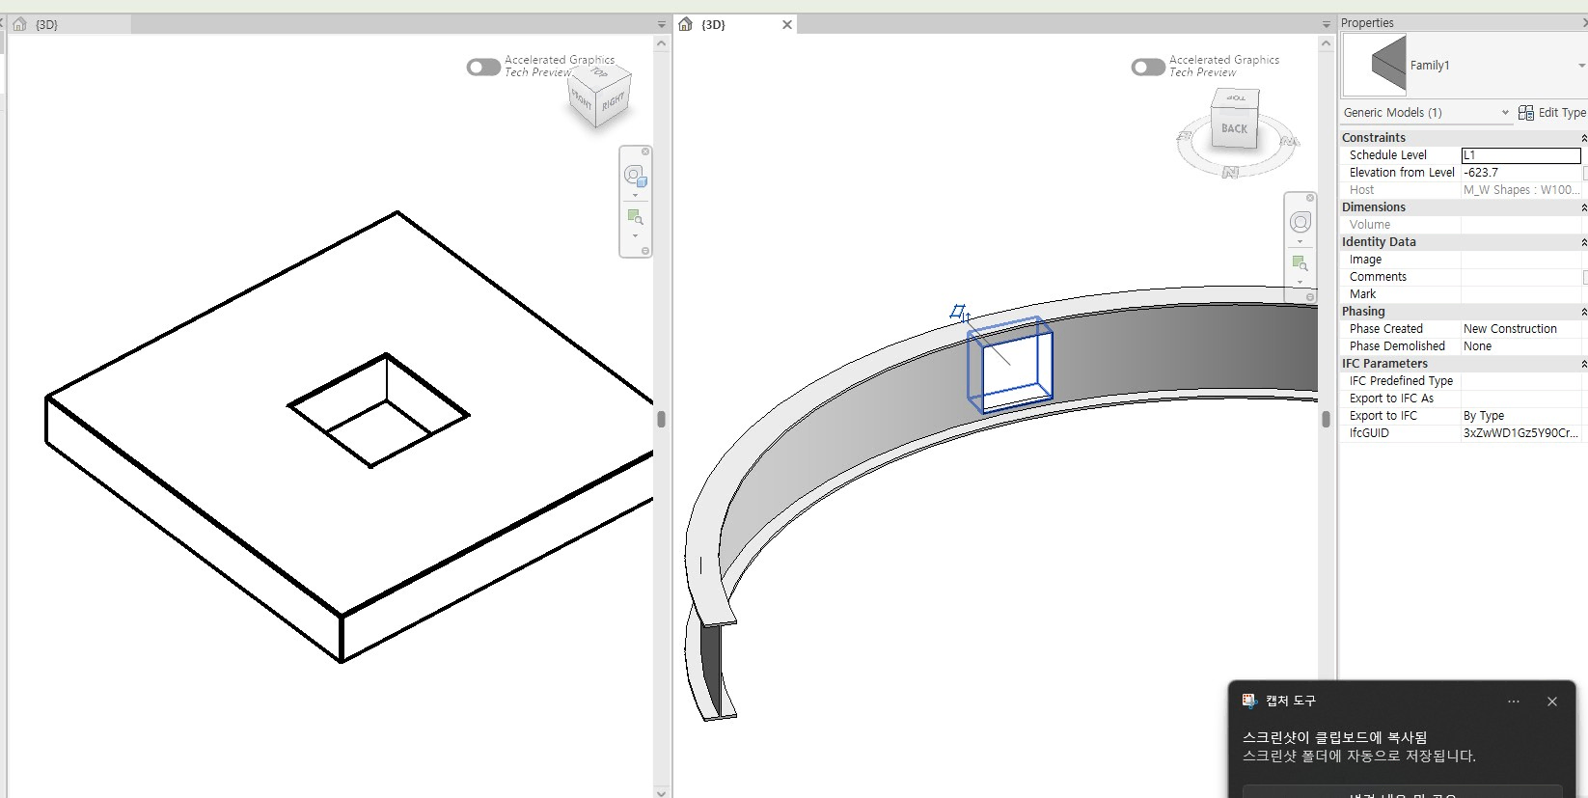Click the left view vertical scrollbar handle
The image size is (1588, 798).
[661, 419]
